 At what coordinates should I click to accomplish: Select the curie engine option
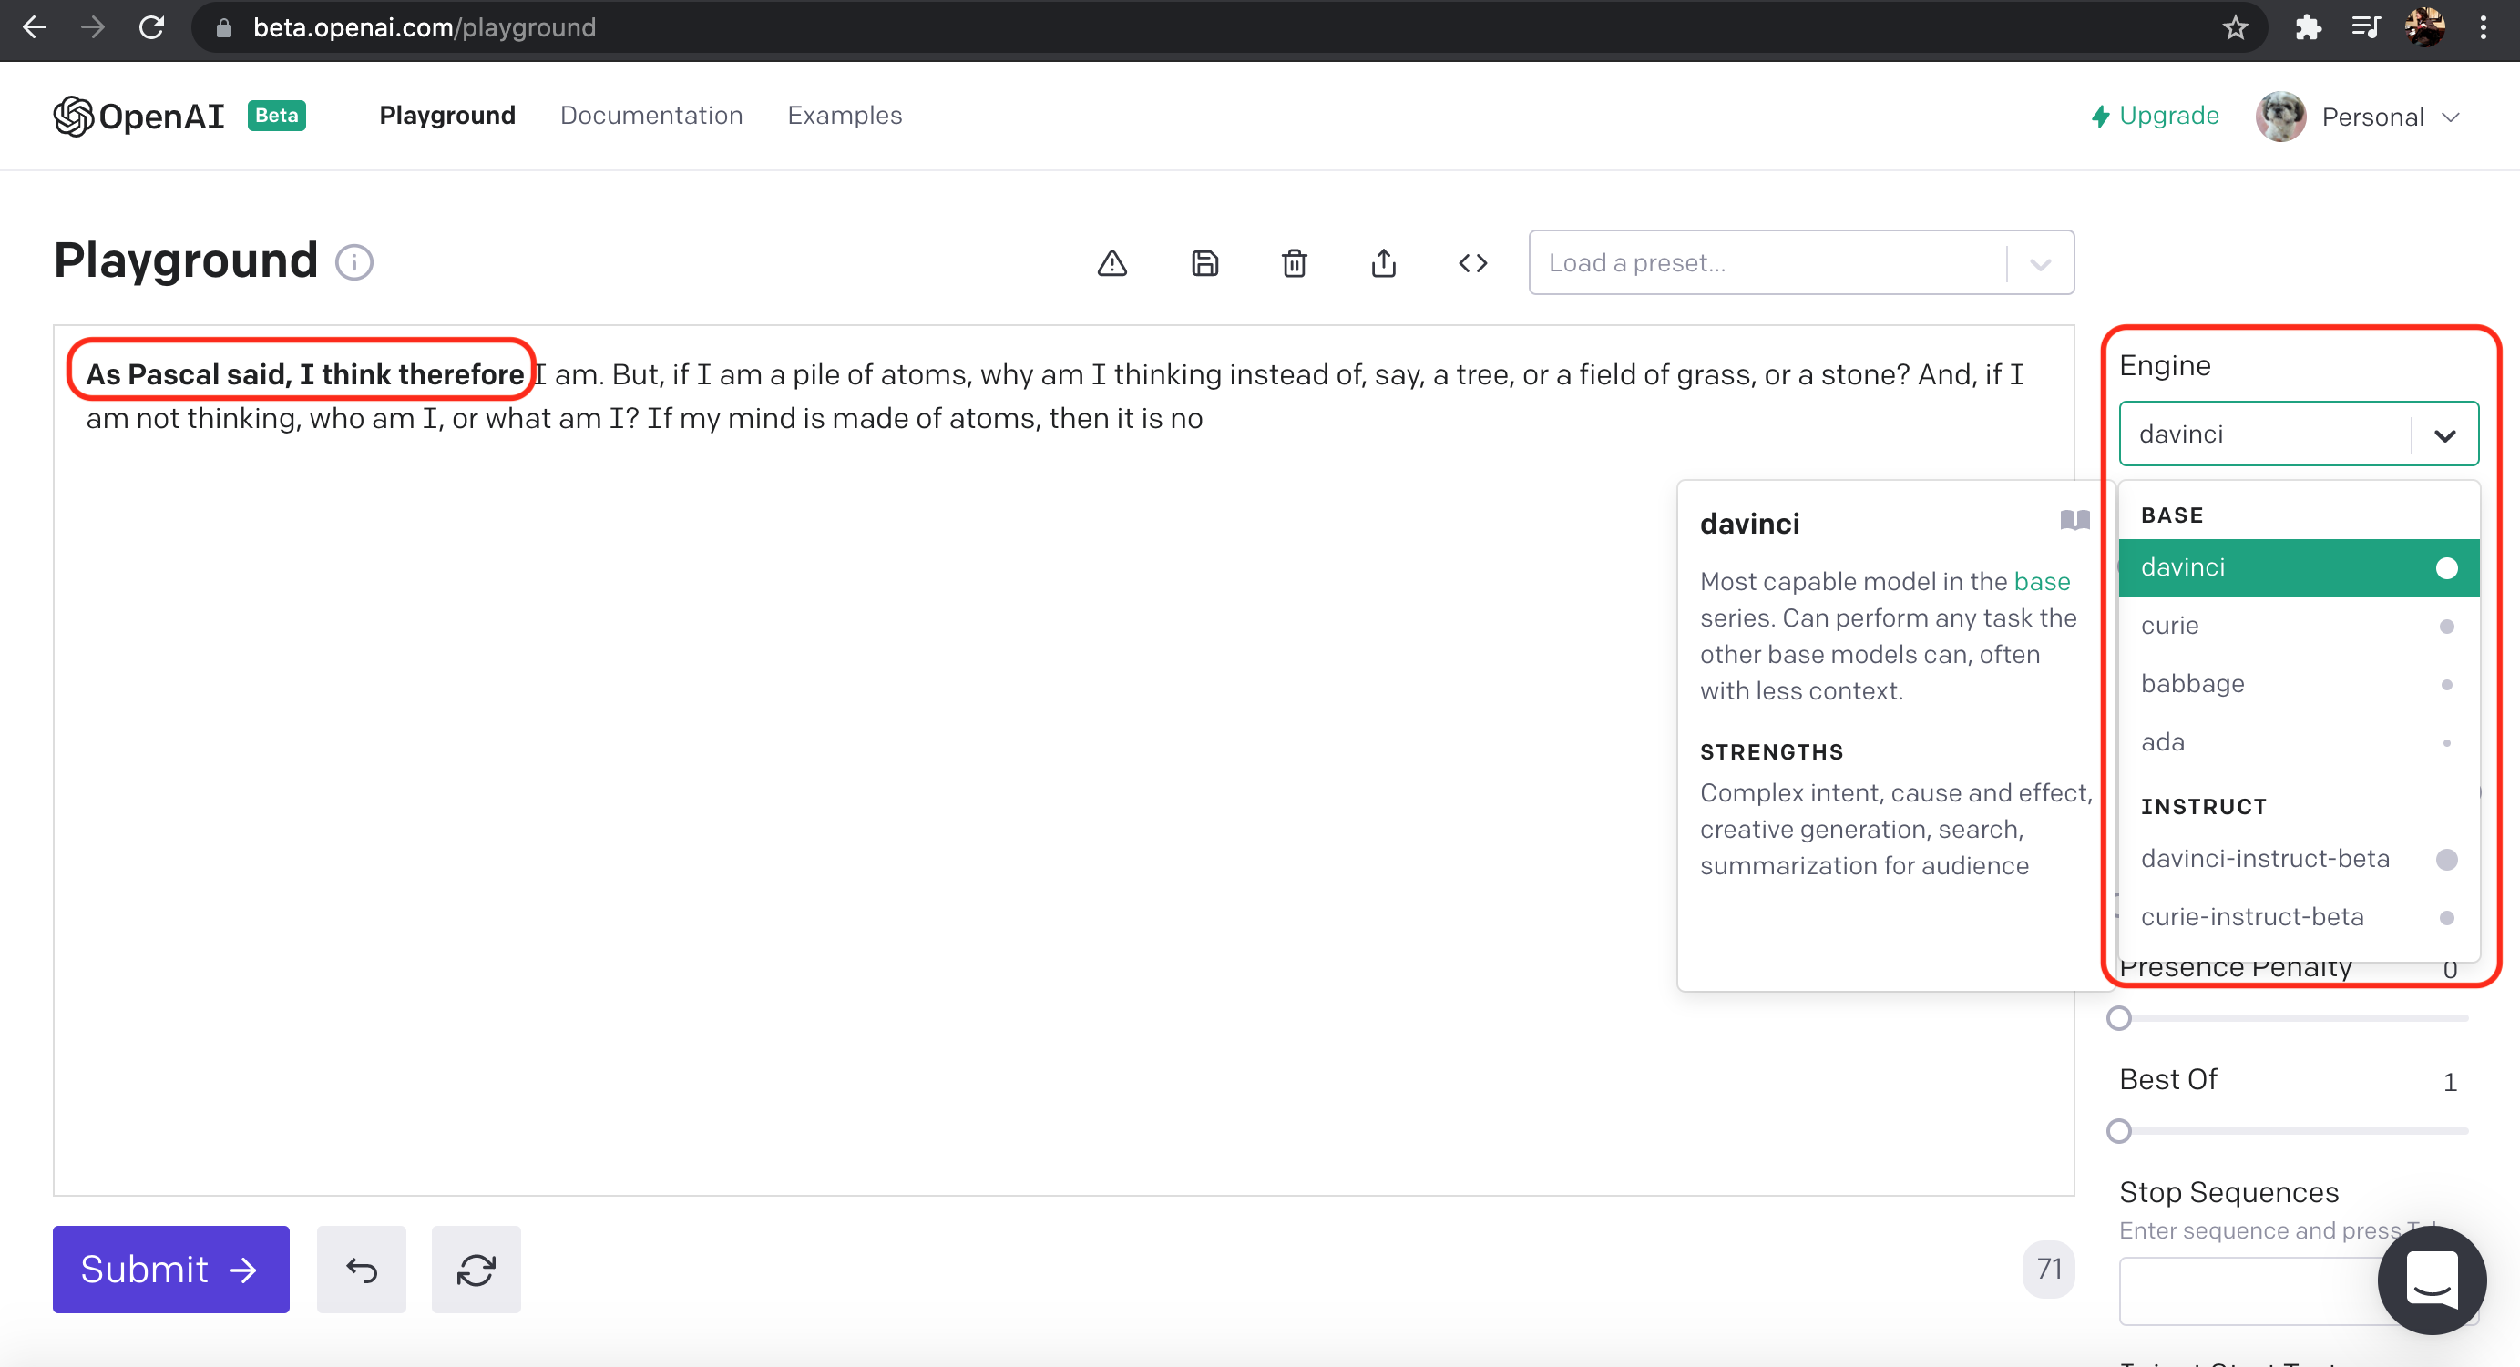(2299, 626)
